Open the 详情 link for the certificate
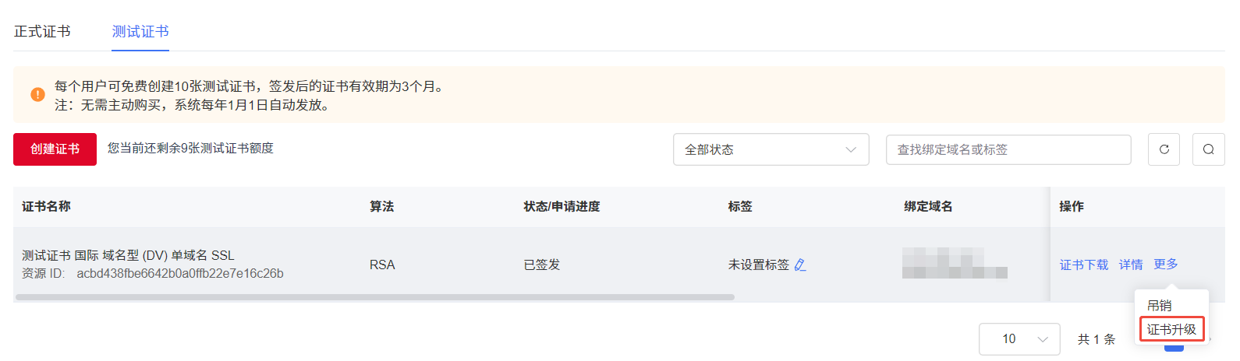The width and height of the screenshot is (1240, 361). point(1131,265)
